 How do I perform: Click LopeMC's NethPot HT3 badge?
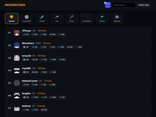[35, 72]
